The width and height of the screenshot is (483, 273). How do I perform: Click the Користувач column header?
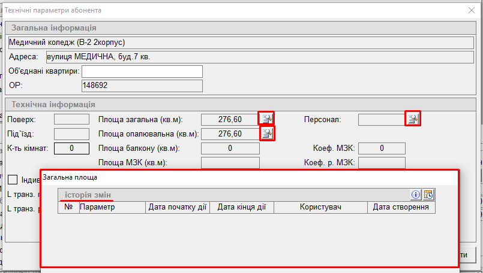tap(320, 207)
